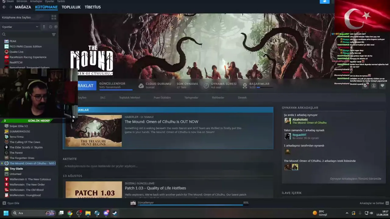Screen dimensions: 390x219
Task: Open Arkadaşlar ve Sohbet panel
Action: pos(374,203)
